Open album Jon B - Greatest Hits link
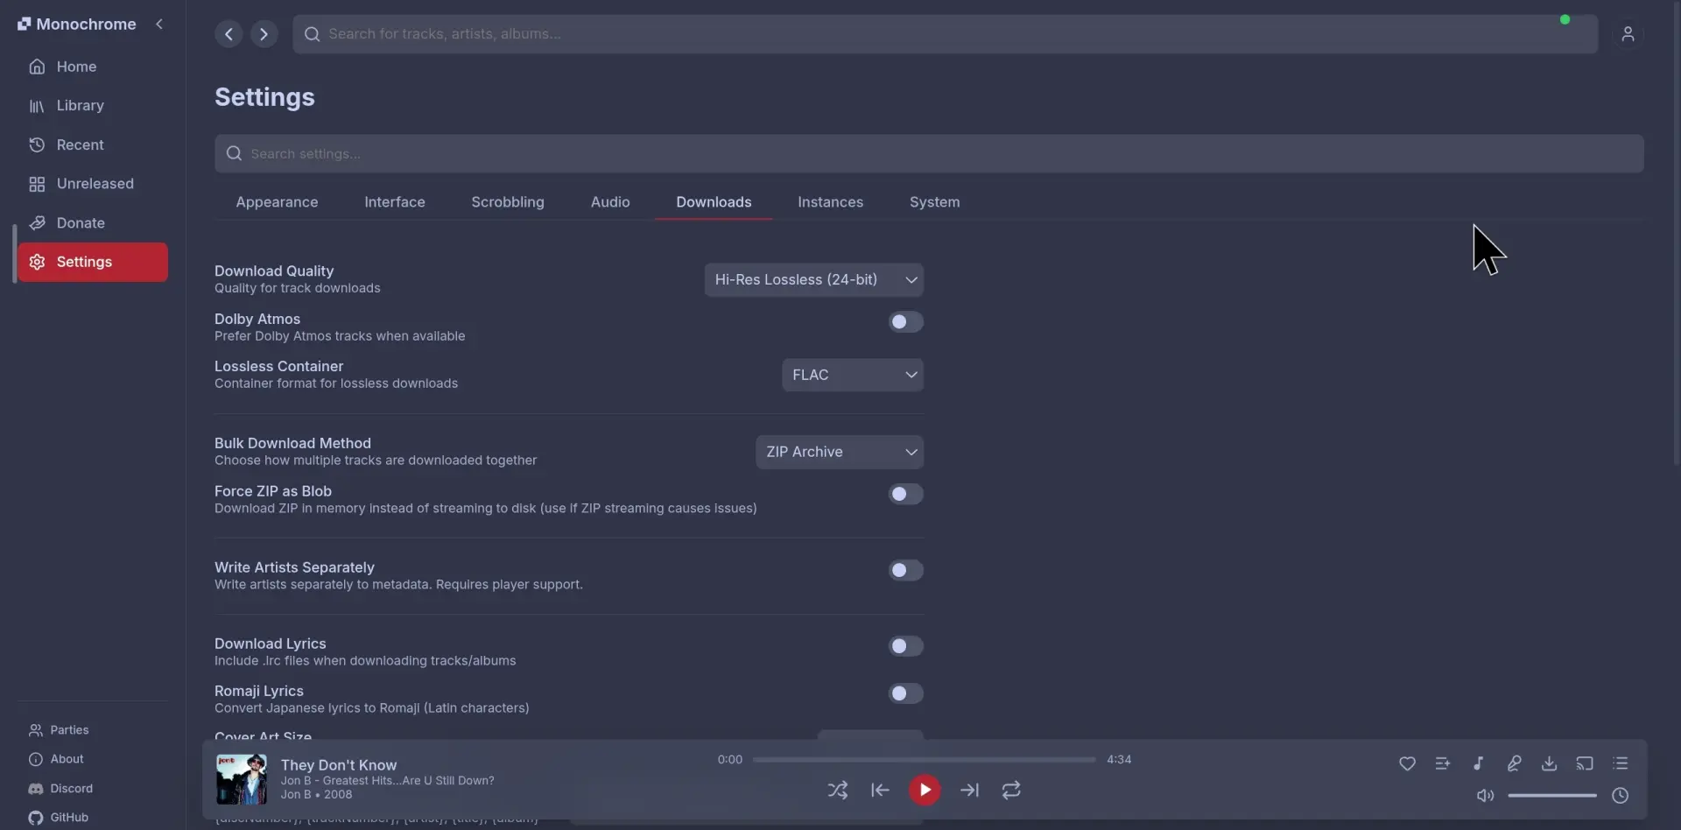1681x830 pixels. pyautogui.click(x=387, y=781)
